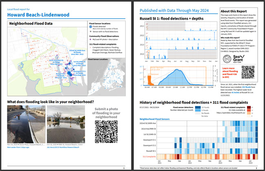The image size is (265, 171).
Task: Click the 'Davenport Ct 2' heatmap row label
Action: click(x=150, y=145)
